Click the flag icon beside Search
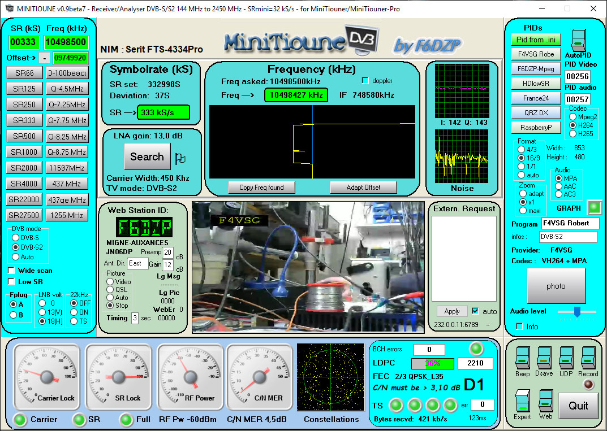The height and width of the screenshot is (431, 607). [180, 159]
